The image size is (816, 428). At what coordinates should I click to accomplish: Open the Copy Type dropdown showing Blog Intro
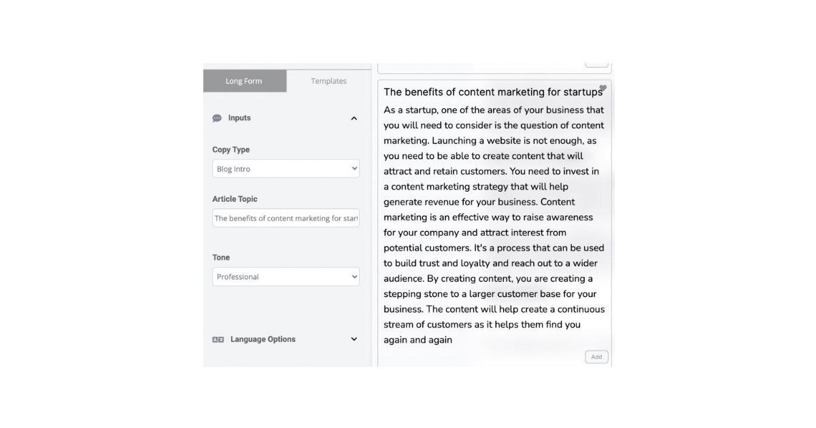[286, 168]
